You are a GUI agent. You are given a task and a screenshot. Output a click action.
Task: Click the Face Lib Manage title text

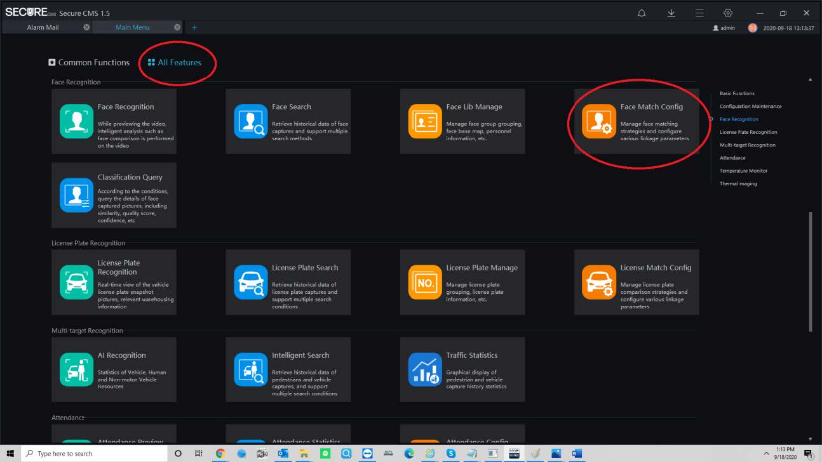coord(474,107)
